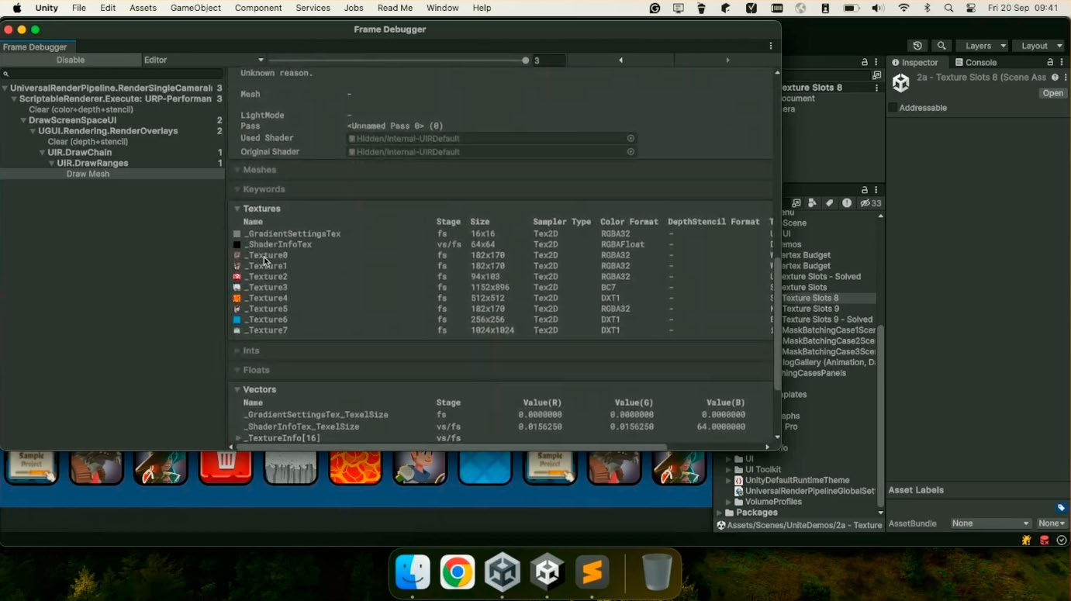The width and height of the screenshot is (1071, 601).
Task: Toggle the Addressable checkbox
Action: (x=893, y=108)
